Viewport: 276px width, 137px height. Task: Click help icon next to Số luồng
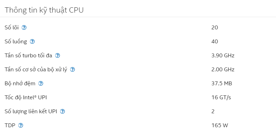click(32, 42)
